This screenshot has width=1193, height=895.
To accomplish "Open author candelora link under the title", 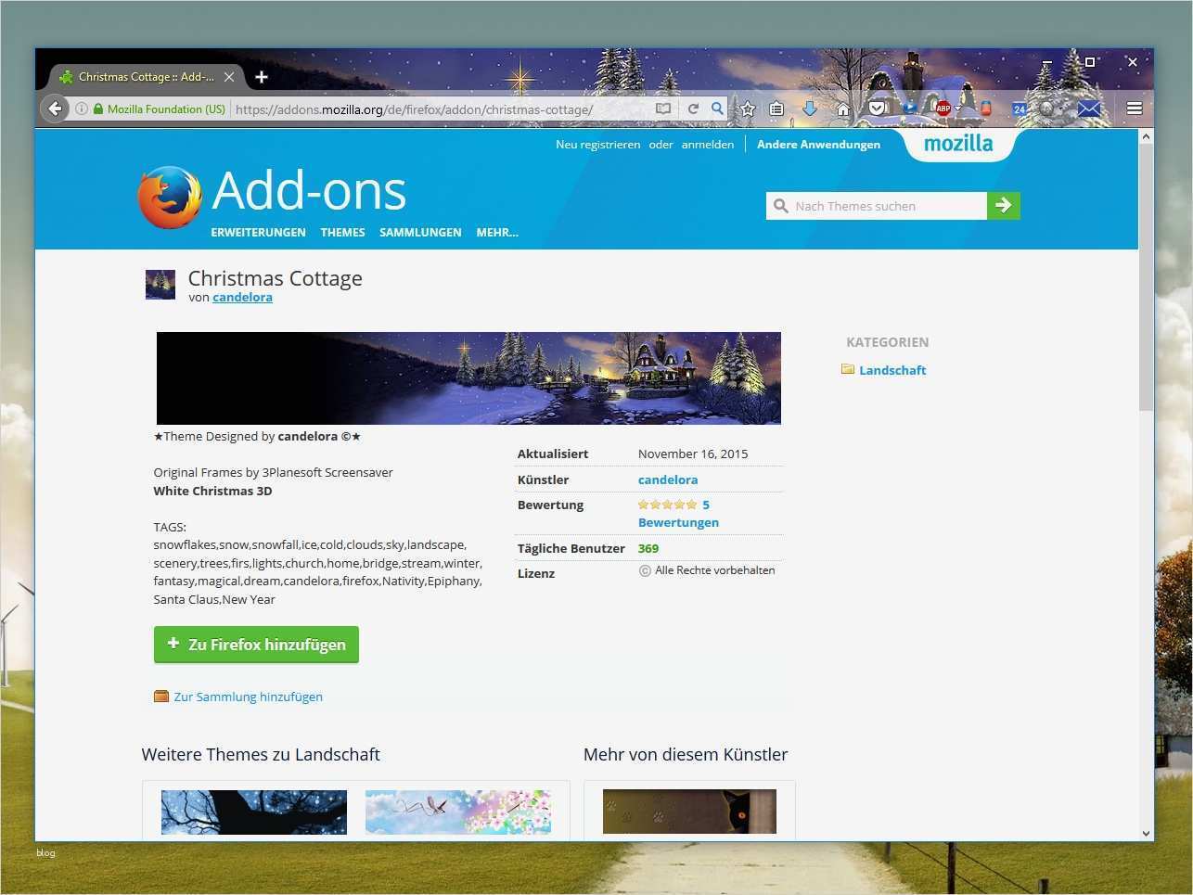I will coord(242,298).
